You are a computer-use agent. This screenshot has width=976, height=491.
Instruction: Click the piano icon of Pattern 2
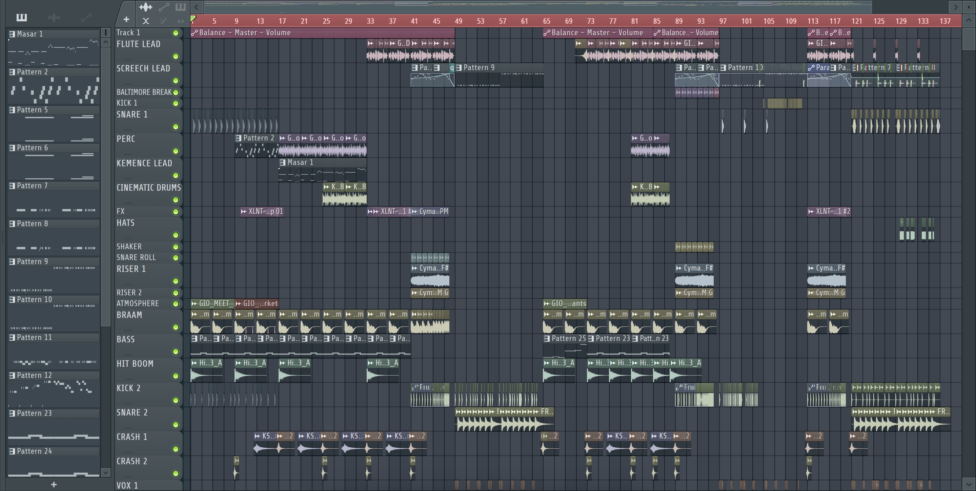[x=12, y=72]
